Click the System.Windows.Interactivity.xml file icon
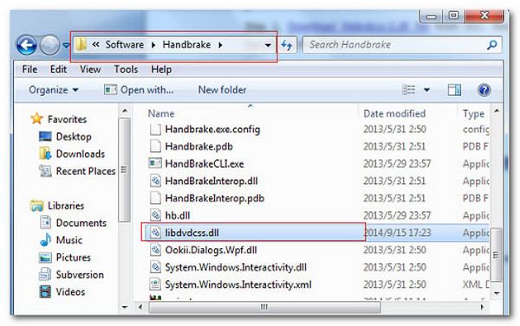 155,284
